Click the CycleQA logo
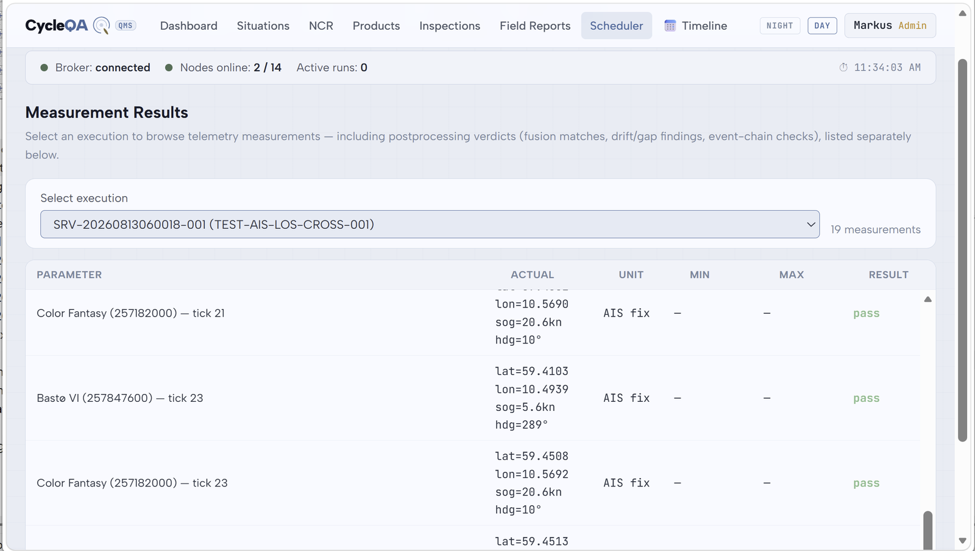 point(57,26)
